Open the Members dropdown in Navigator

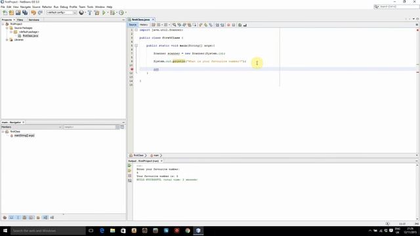31,127
